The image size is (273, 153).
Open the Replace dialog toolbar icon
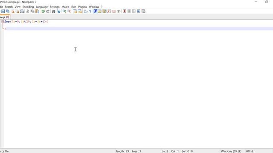point(58,11)
